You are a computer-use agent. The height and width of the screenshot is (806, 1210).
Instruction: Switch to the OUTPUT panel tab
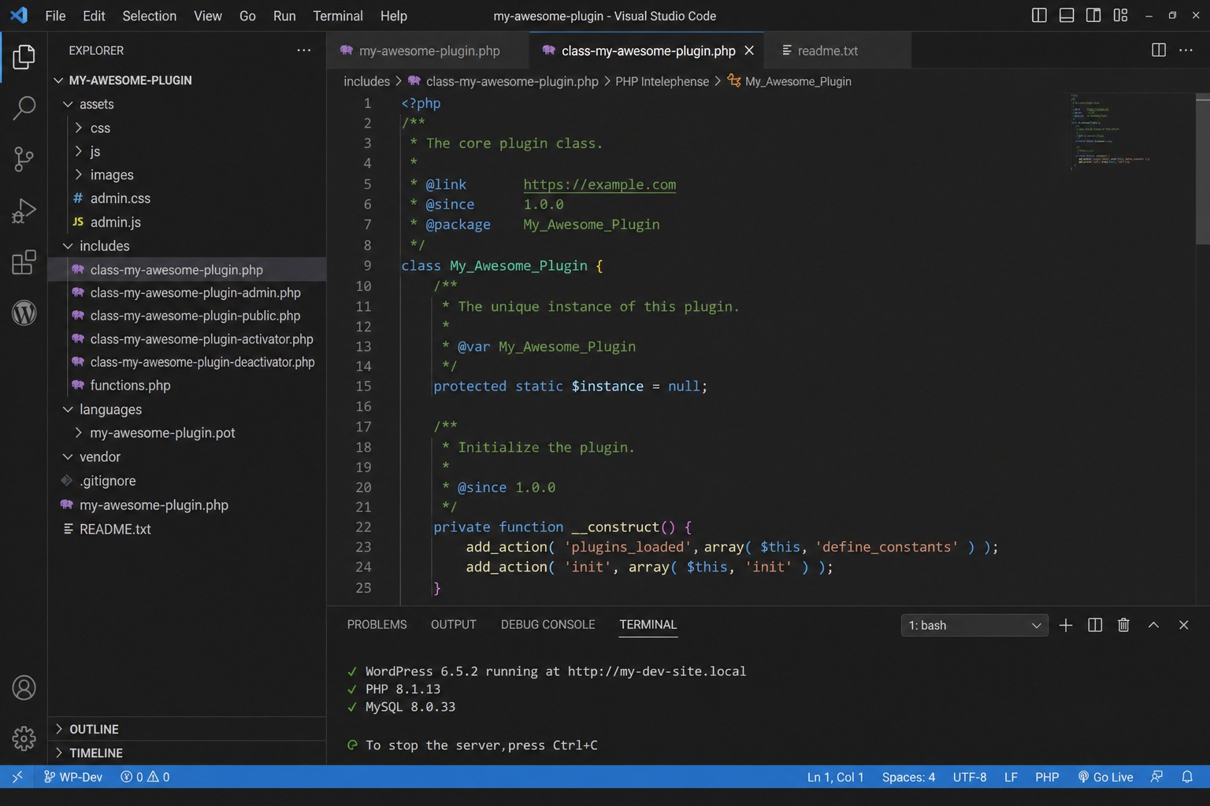(x=454, y=624)
